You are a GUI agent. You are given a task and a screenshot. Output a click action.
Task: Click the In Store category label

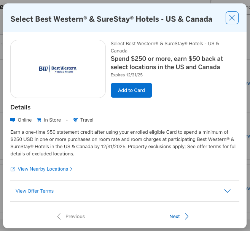tap(52, 120)
